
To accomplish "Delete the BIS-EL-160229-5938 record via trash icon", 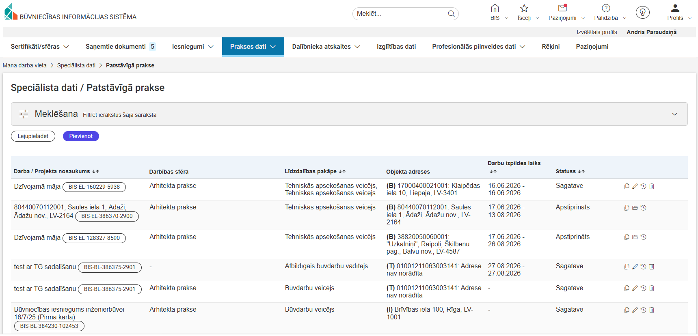I will [x=652, y=186].
